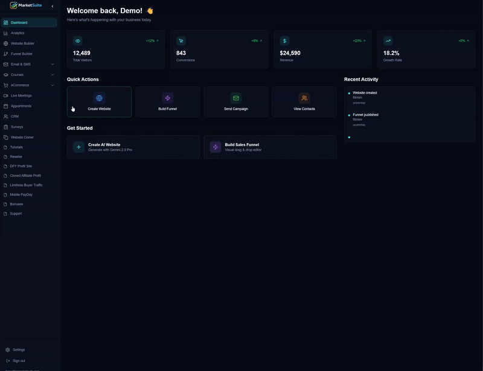The image size is (483, 371).
Task: Expand the Email & SMS submenu
Action: tap(53, 65)
